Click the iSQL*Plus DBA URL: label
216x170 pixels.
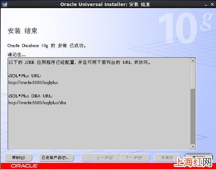[30, 96]
